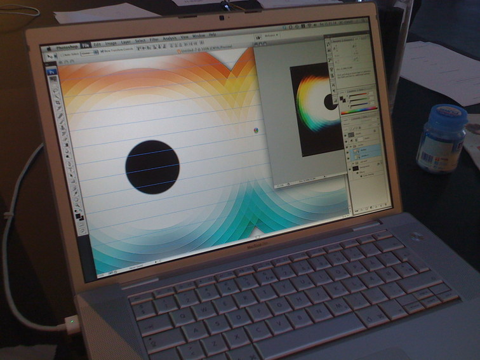Viewport: 480px width, 360px height.
Task: Open the View menu
Action: point(185,37)
